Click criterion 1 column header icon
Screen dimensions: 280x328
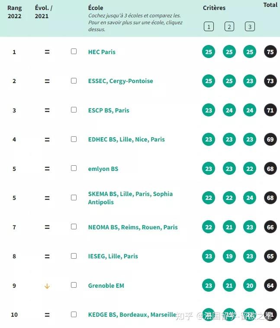(x=209, y=27)
